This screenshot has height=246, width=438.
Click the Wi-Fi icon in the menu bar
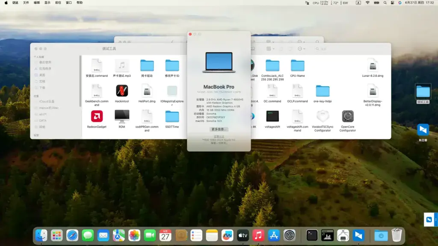tap(367, 3)
